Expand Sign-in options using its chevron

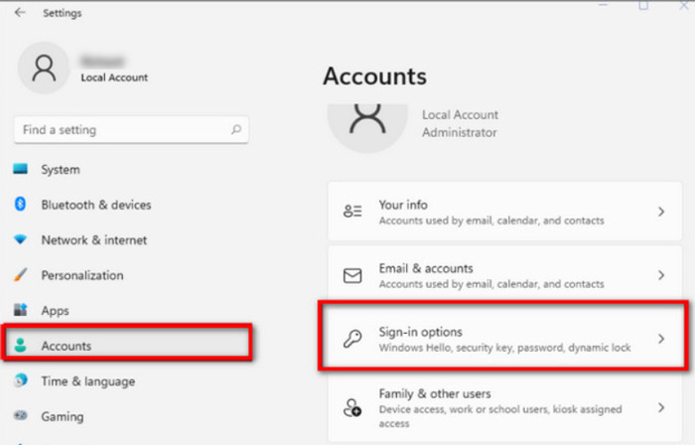point(661,339)
